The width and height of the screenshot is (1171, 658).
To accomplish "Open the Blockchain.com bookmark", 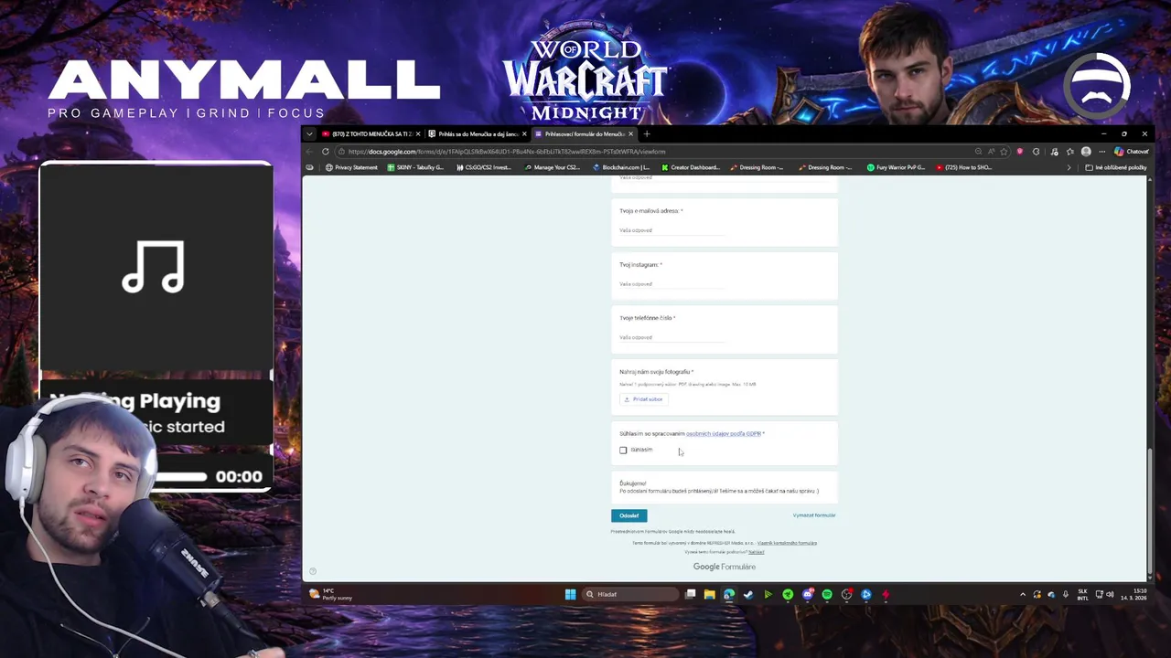I will click(621, 167).
